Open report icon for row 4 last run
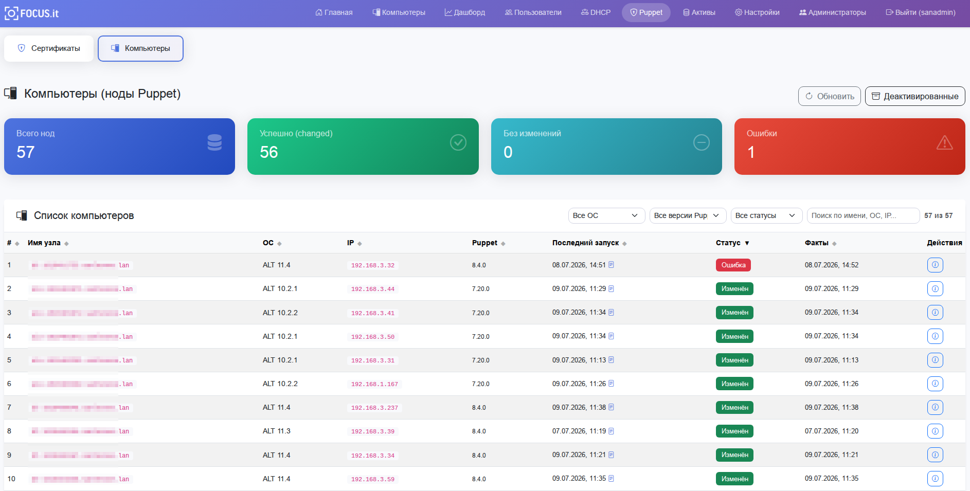This screenshot has height=491, width=970. 611,336
